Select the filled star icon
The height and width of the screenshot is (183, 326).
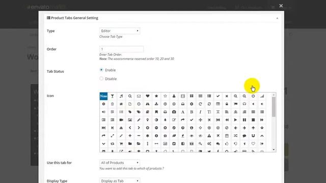(x=156, y=96)
